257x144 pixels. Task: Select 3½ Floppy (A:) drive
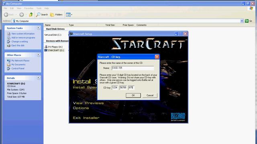tap(53, 47)
